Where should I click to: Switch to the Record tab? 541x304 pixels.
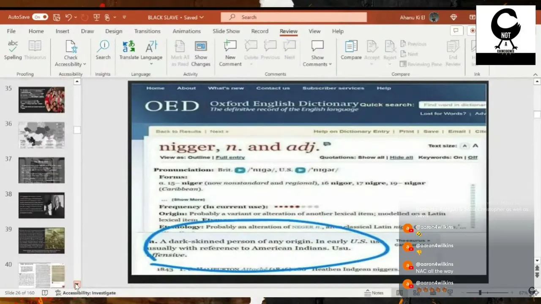[x=260, y=31]
